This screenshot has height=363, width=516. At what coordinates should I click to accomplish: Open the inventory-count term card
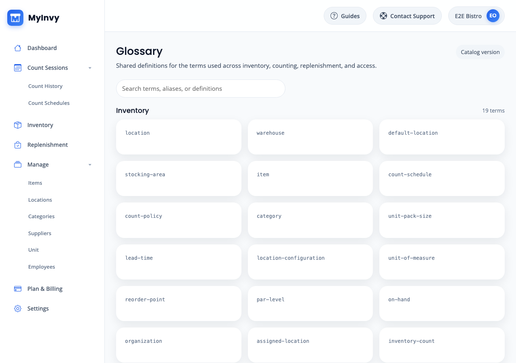tap(442, 345)
